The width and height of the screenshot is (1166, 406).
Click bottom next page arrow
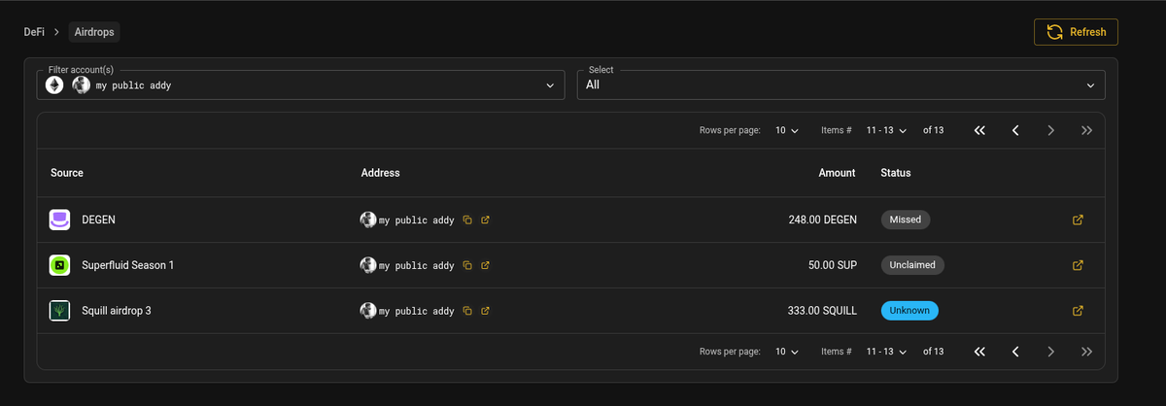(1050, 352)
